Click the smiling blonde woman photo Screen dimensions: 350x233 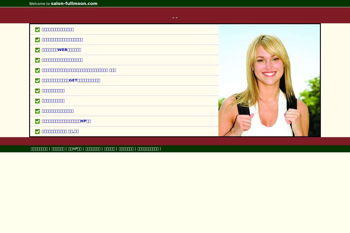pyautogui.click(x=269, y=80)
